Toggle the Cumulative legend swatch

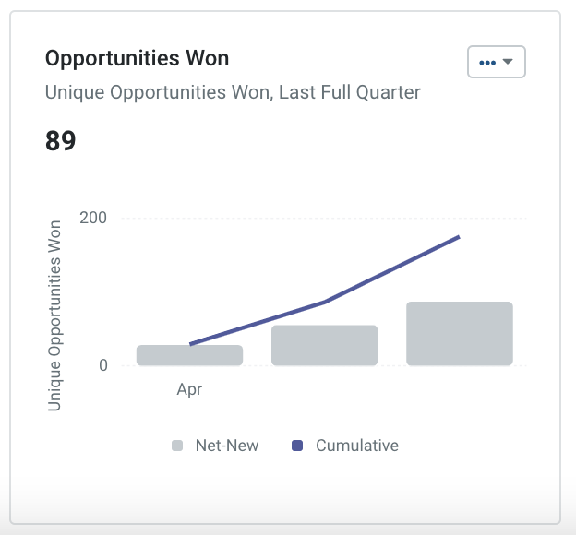[297, 446]
